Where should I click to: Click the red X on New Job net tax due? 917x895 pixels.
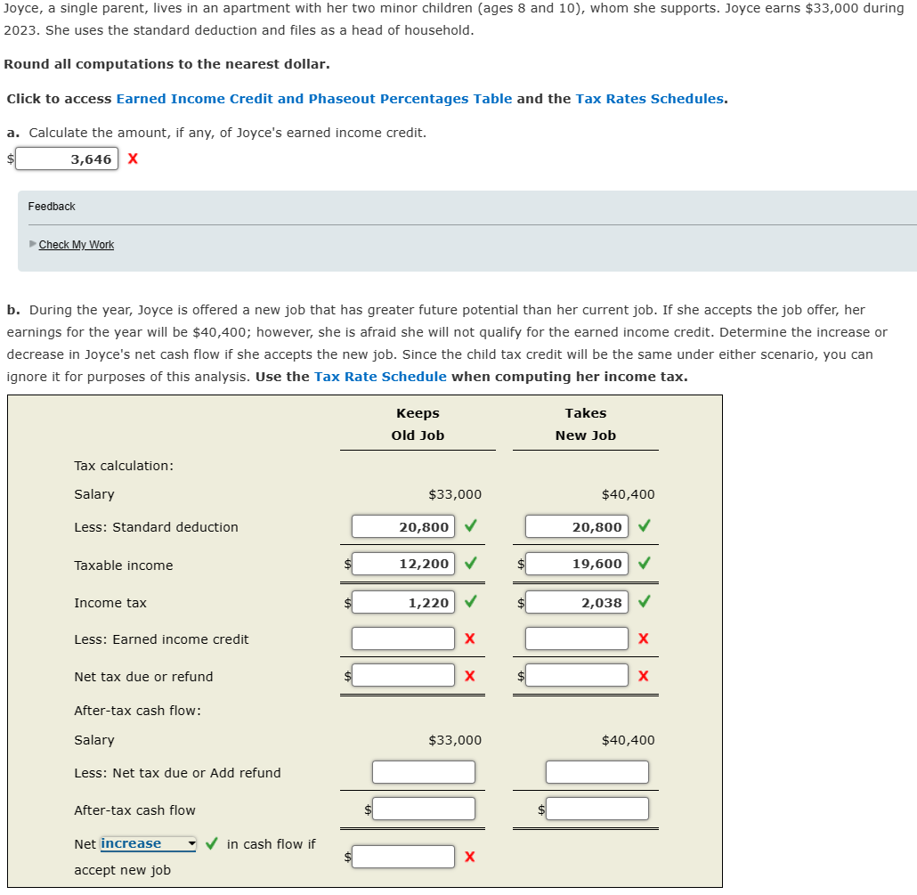point(644,676)
